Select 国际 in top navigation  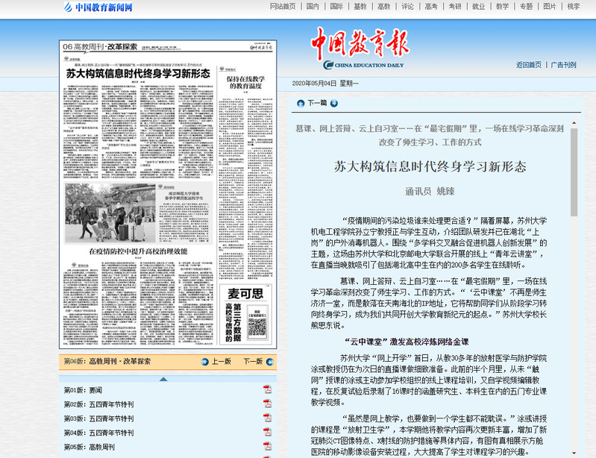(336, 7)
